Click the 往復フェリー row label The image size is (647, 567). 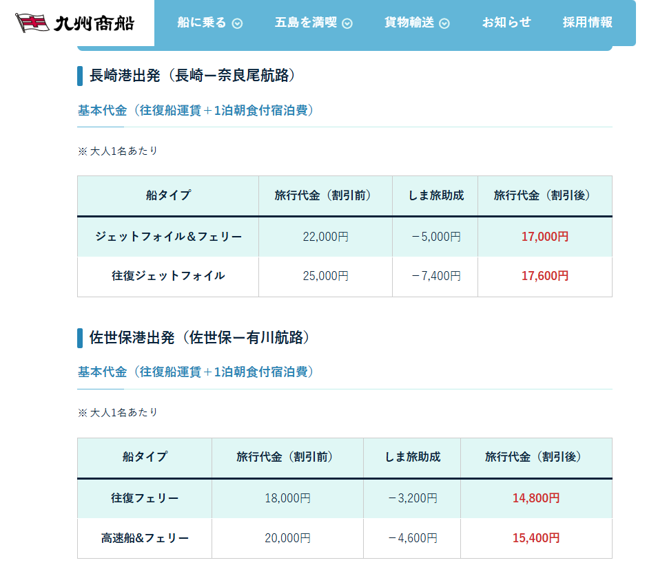click(145, 498)
